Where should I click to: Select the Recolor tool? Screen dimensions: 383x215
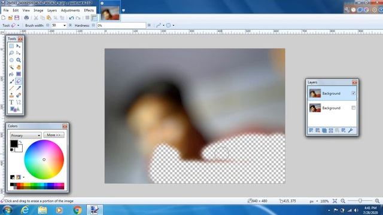coord(19,96)
